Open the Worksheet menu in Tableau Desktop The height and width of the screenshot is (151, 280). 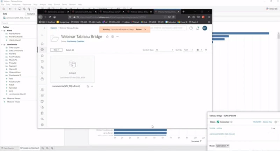click(16, 5)
